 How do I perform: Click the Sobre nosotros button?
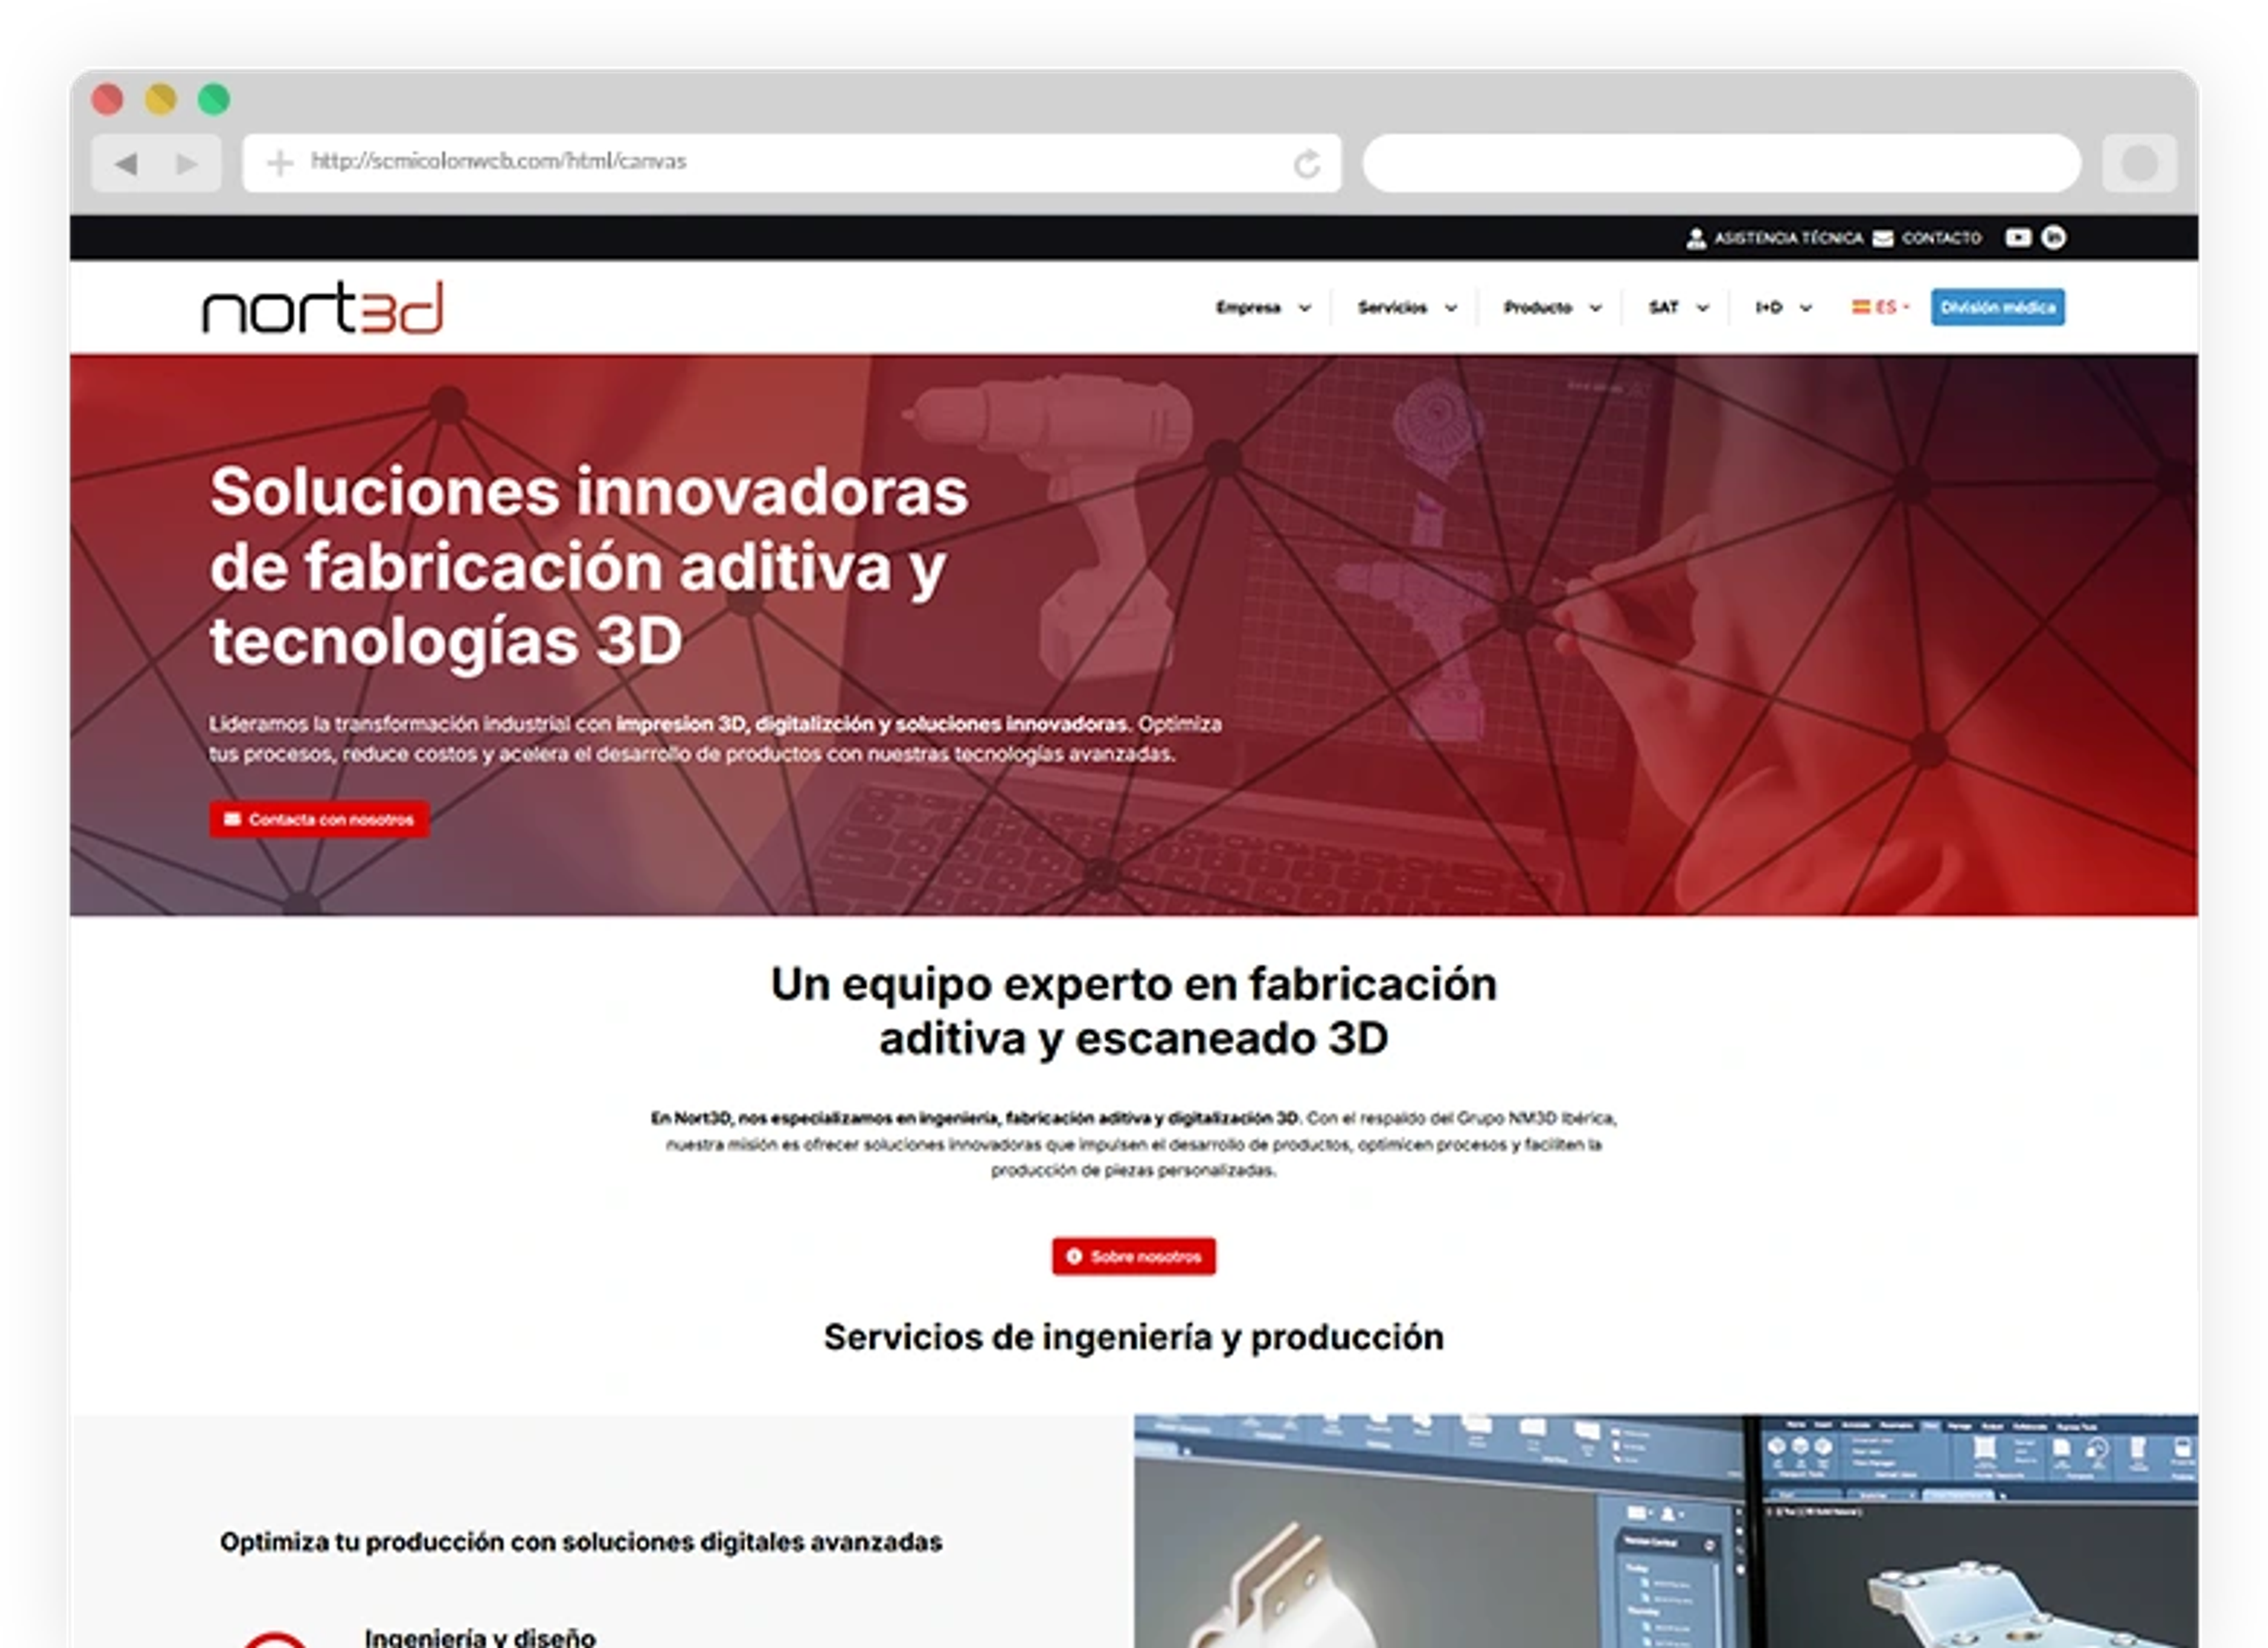point(1134,1256)
